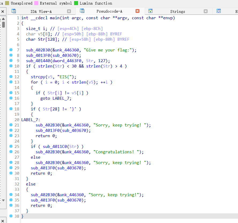Click sub_402B30 call on line 7

point(38,50)
